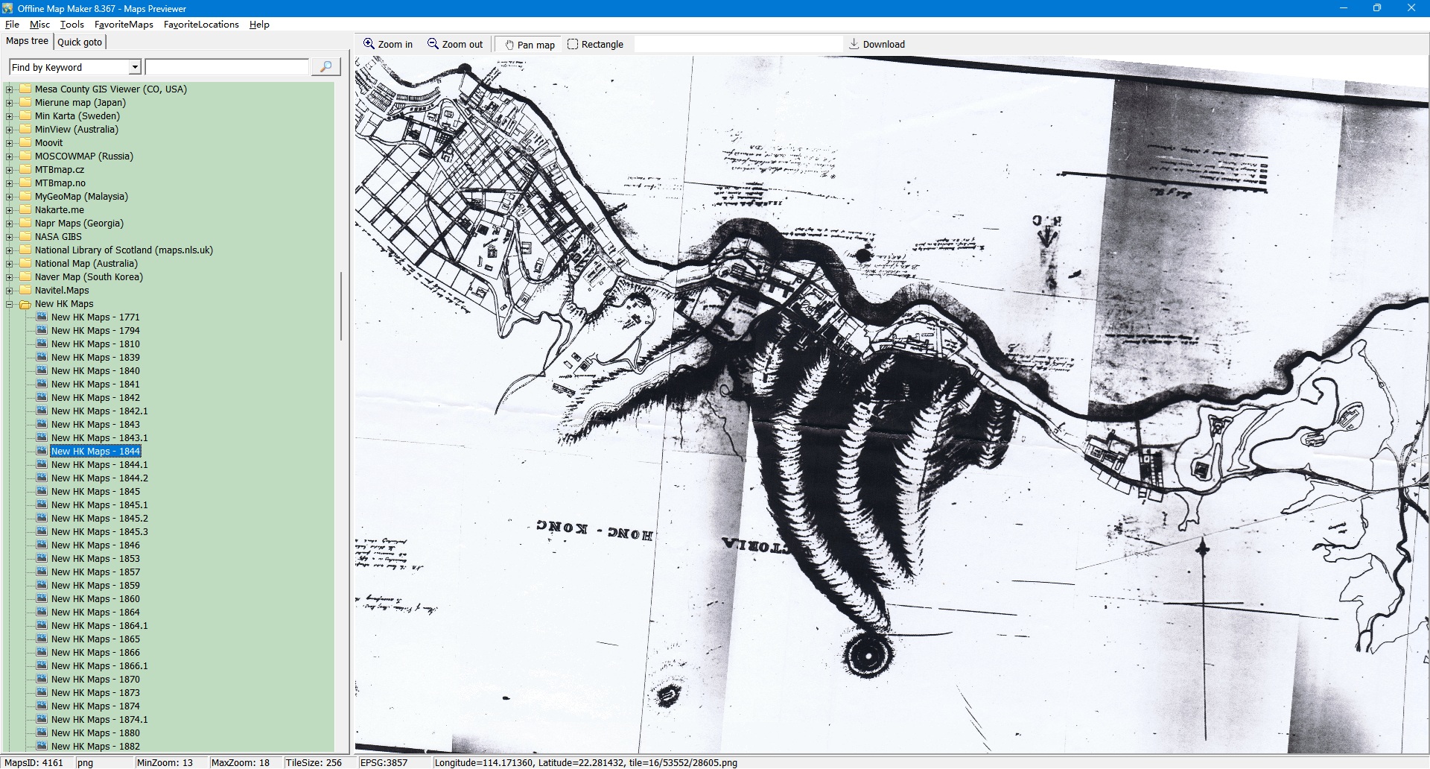This screenshot has width=1430, height=769.
Task: Click the maps tree vertical scrollbar
Action: pyautogui.click(x=341, y=306)
